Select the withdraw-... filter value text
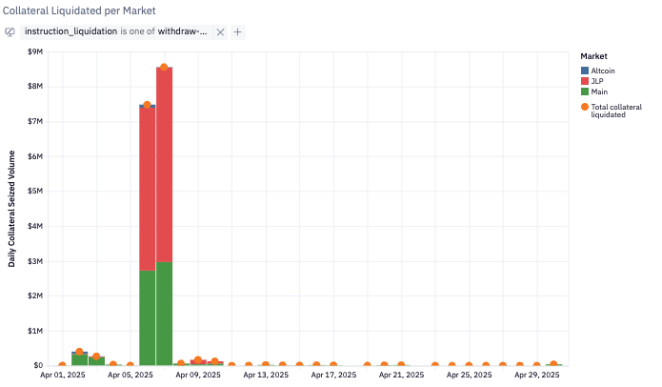Image resolution: width=662 pixels, height=387 pixels. [184, 31]
